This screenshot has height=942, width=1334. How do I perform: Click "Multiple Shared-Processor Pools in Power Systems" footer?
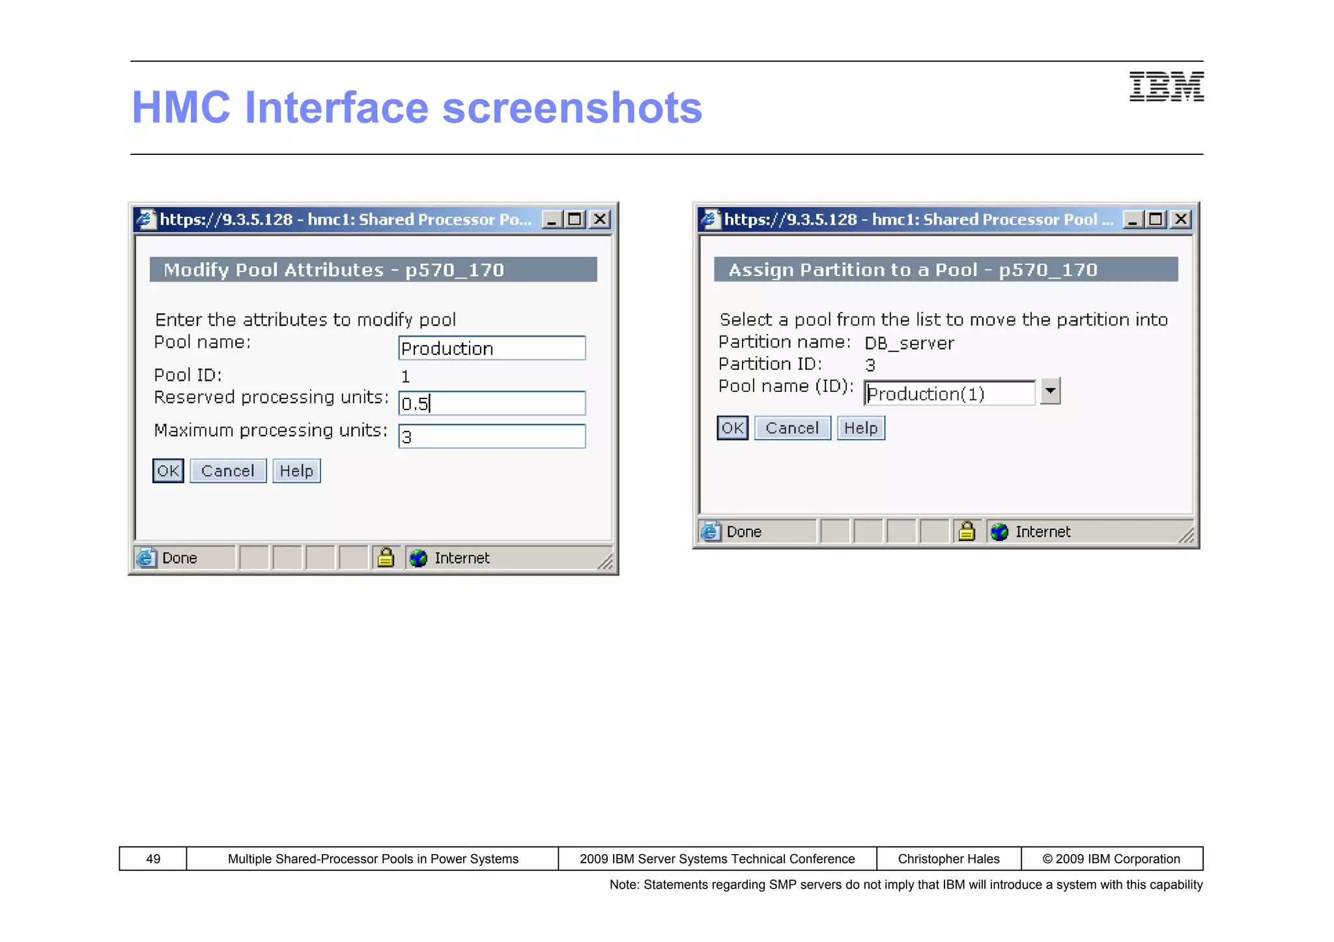click(x=373, y=859)
